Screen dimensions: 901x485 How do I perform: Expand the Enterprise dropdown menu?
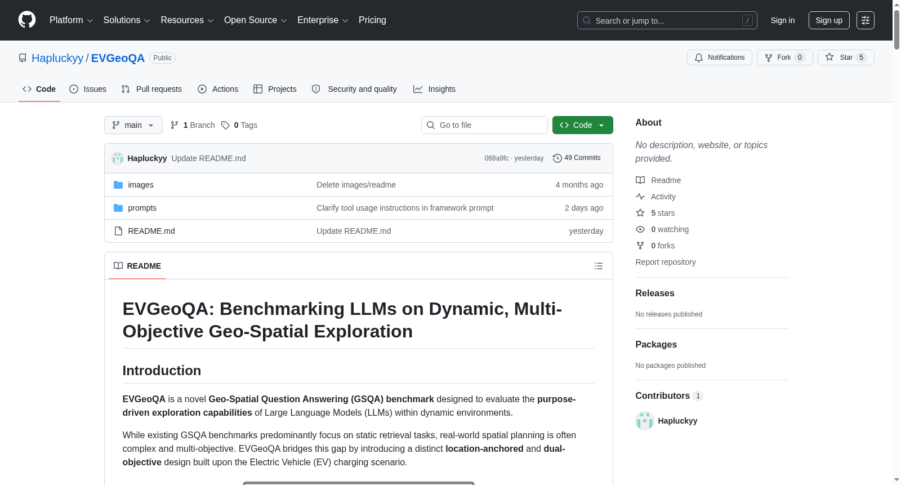click(x=323, y=20)
